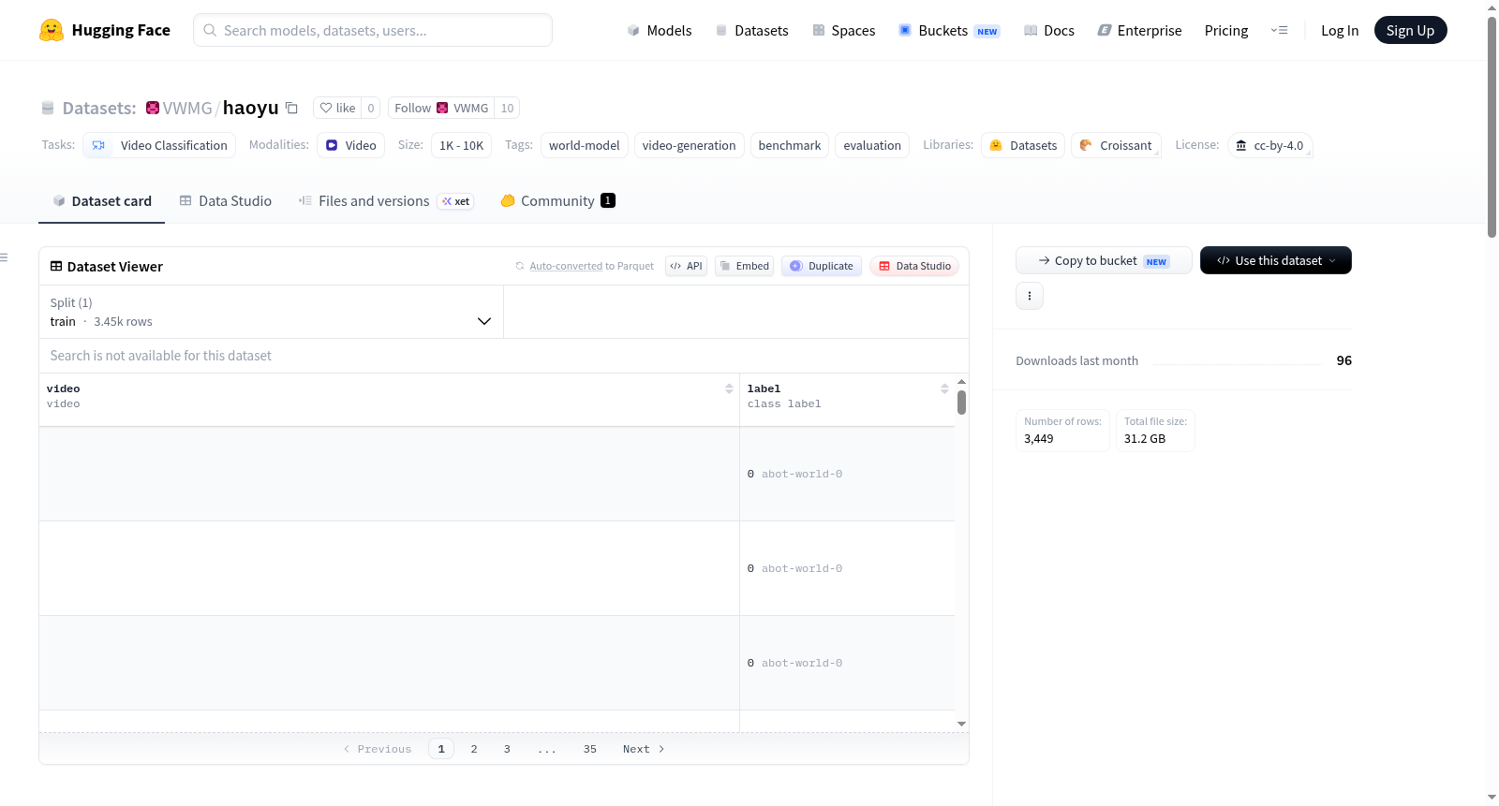Select the Video Classification task tag
This screenshot has width=1499, height=806.
click(x=159, y=145)
